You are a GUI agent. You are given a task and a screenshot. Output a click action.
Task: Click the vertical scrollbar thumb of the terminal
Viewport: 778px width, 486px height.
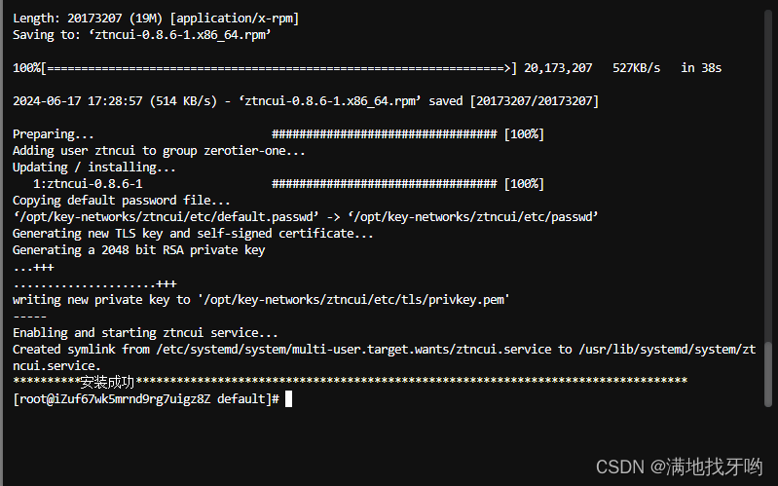(768, 373)
